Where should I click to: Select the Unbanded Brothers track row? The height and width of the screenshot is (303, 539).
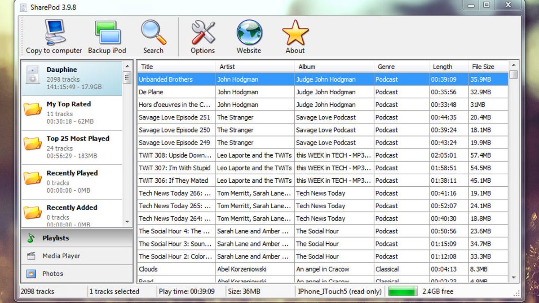(323, 79)
